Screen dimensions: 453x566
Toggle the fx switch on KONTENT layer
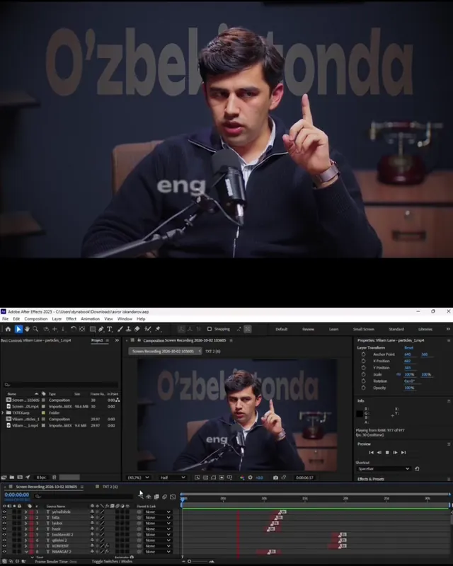107,545
